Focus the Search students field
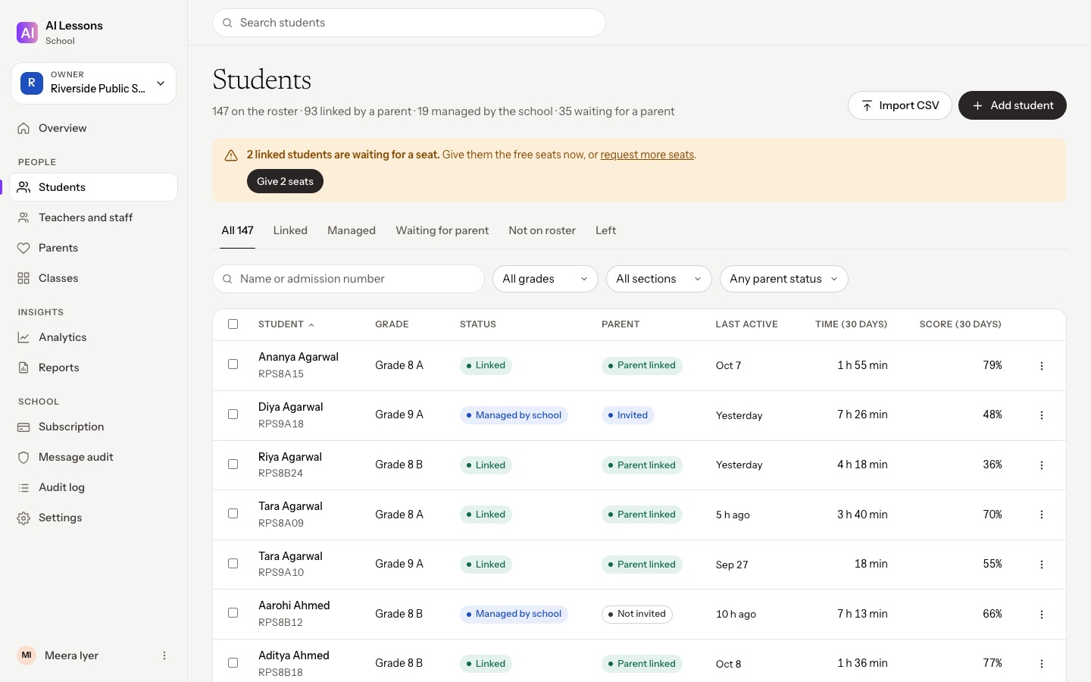The width and height of the screenshot is (1091, 682). click(409, 23)
